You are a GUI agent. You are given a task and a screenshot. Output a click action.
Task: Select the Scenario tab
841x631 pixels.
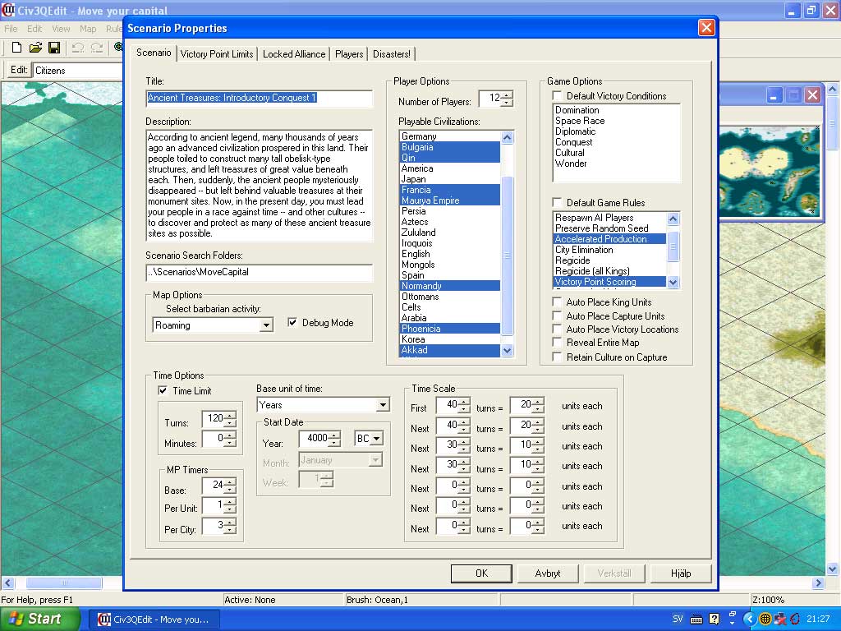click(x=154, y=53)
